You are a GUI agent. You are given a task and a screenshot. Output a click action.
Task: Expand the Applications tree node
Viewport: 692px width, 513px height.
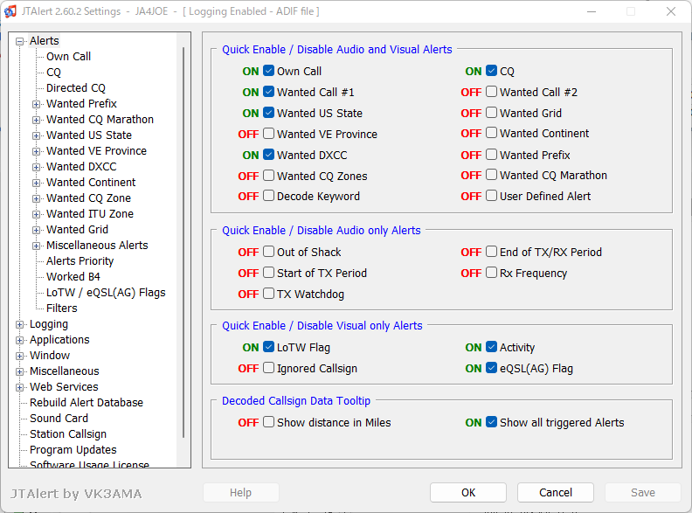pyautogui.click(x=19, y=340)
